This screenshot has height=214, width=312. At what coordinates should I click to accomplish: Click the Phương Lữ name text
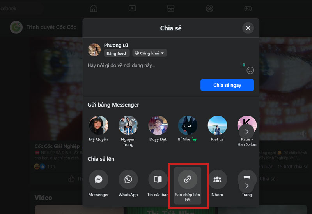pyautogui.click(x=116, y=45)
